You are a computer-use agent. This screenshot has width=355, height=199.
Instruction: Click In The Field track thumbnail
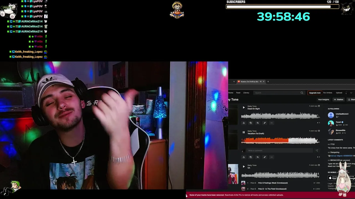(x=243, y=189)
